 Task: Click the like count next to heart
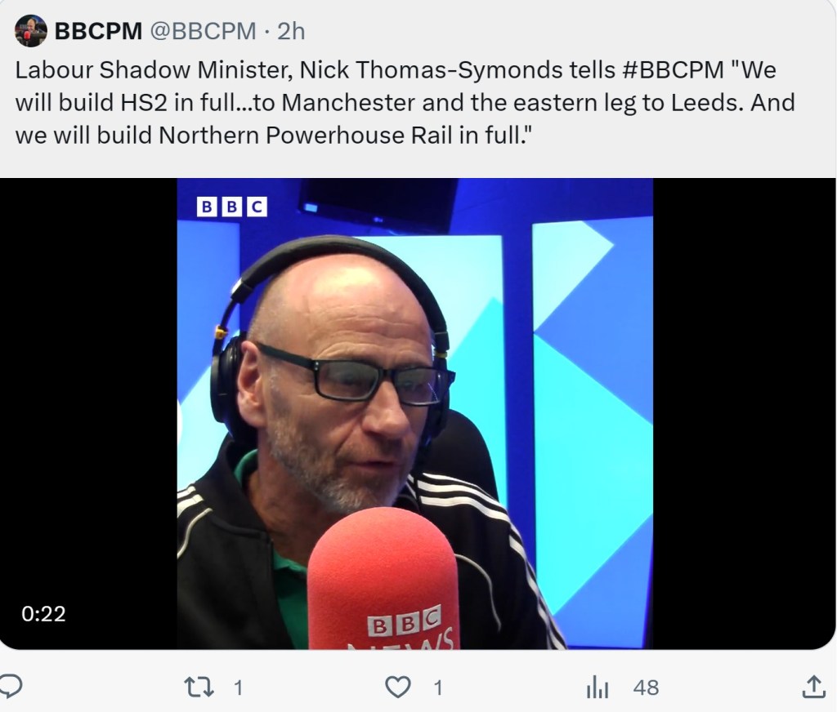click(x=438, y=688)
